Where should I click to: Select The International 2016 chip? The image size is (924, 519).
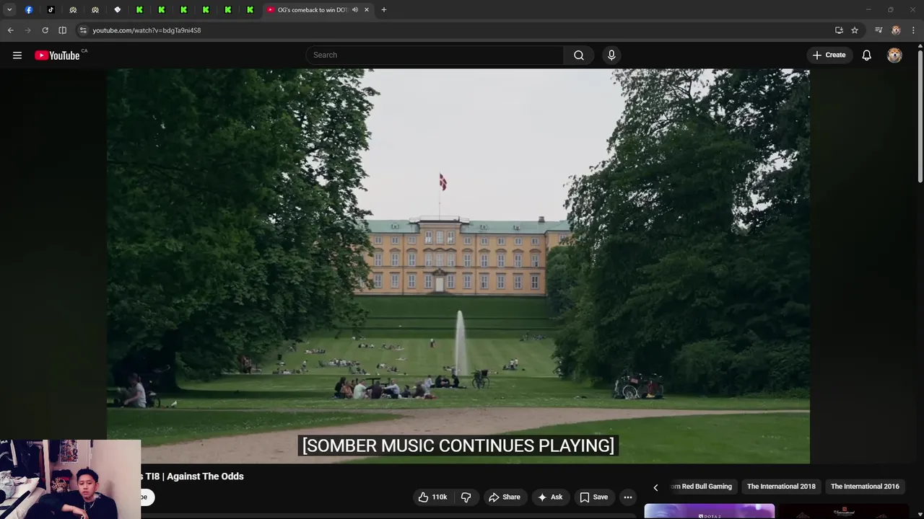pos(865,487)
